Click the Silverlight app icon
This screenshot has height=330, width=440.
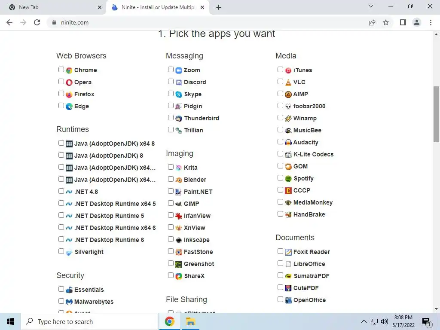click(69, 252)
